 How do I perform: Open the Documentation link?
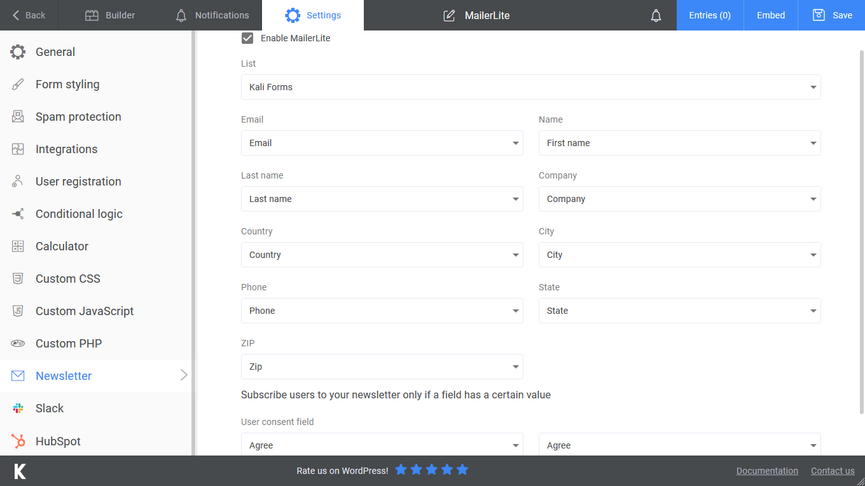coord(767,471)
